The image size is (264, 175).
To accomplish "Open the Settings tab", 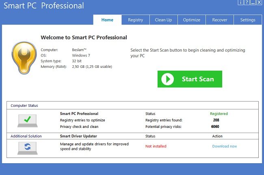I will [248, 20].
